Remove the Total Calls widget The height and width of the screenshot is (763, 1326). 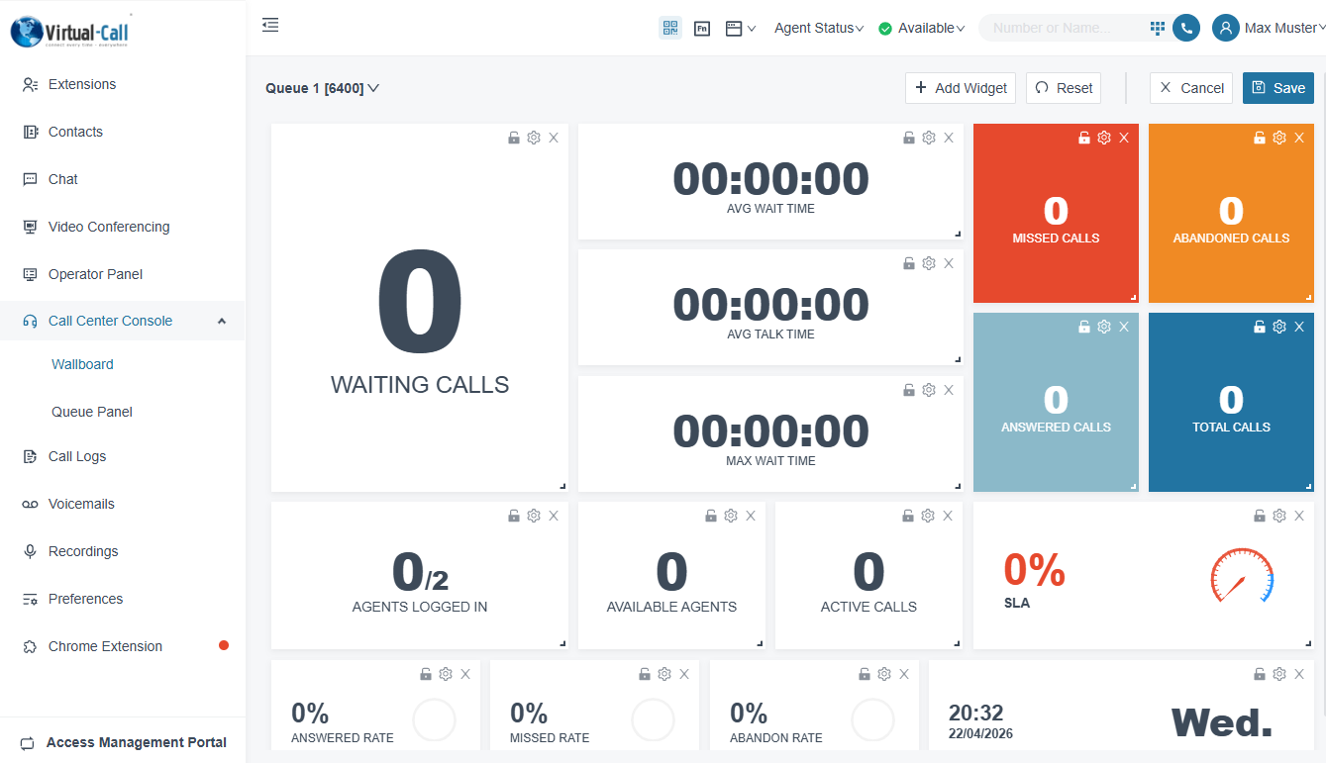point(1299,327)
